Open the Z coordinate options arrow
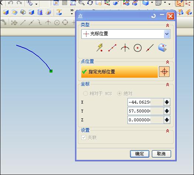Viewport: 194px width, 175px height. point(167,120)
